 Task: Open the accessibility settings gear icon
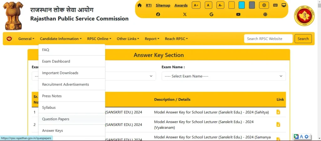[x=264, y=5]
